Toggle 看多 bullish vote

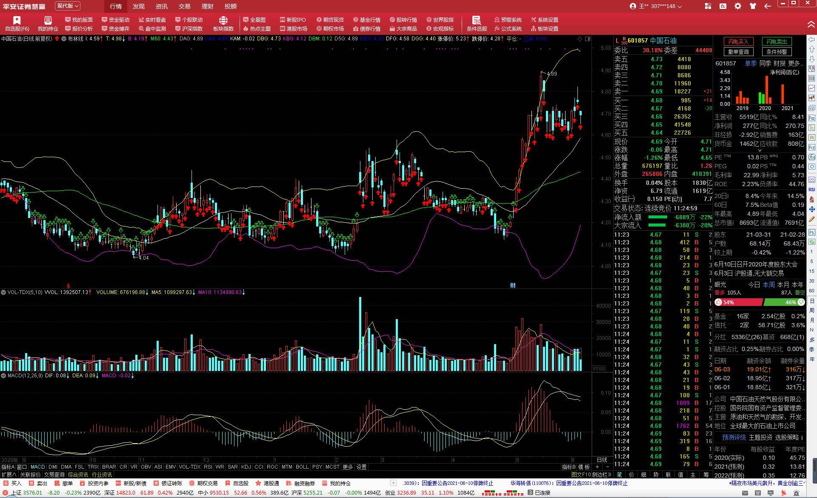(x=719, y=292)
